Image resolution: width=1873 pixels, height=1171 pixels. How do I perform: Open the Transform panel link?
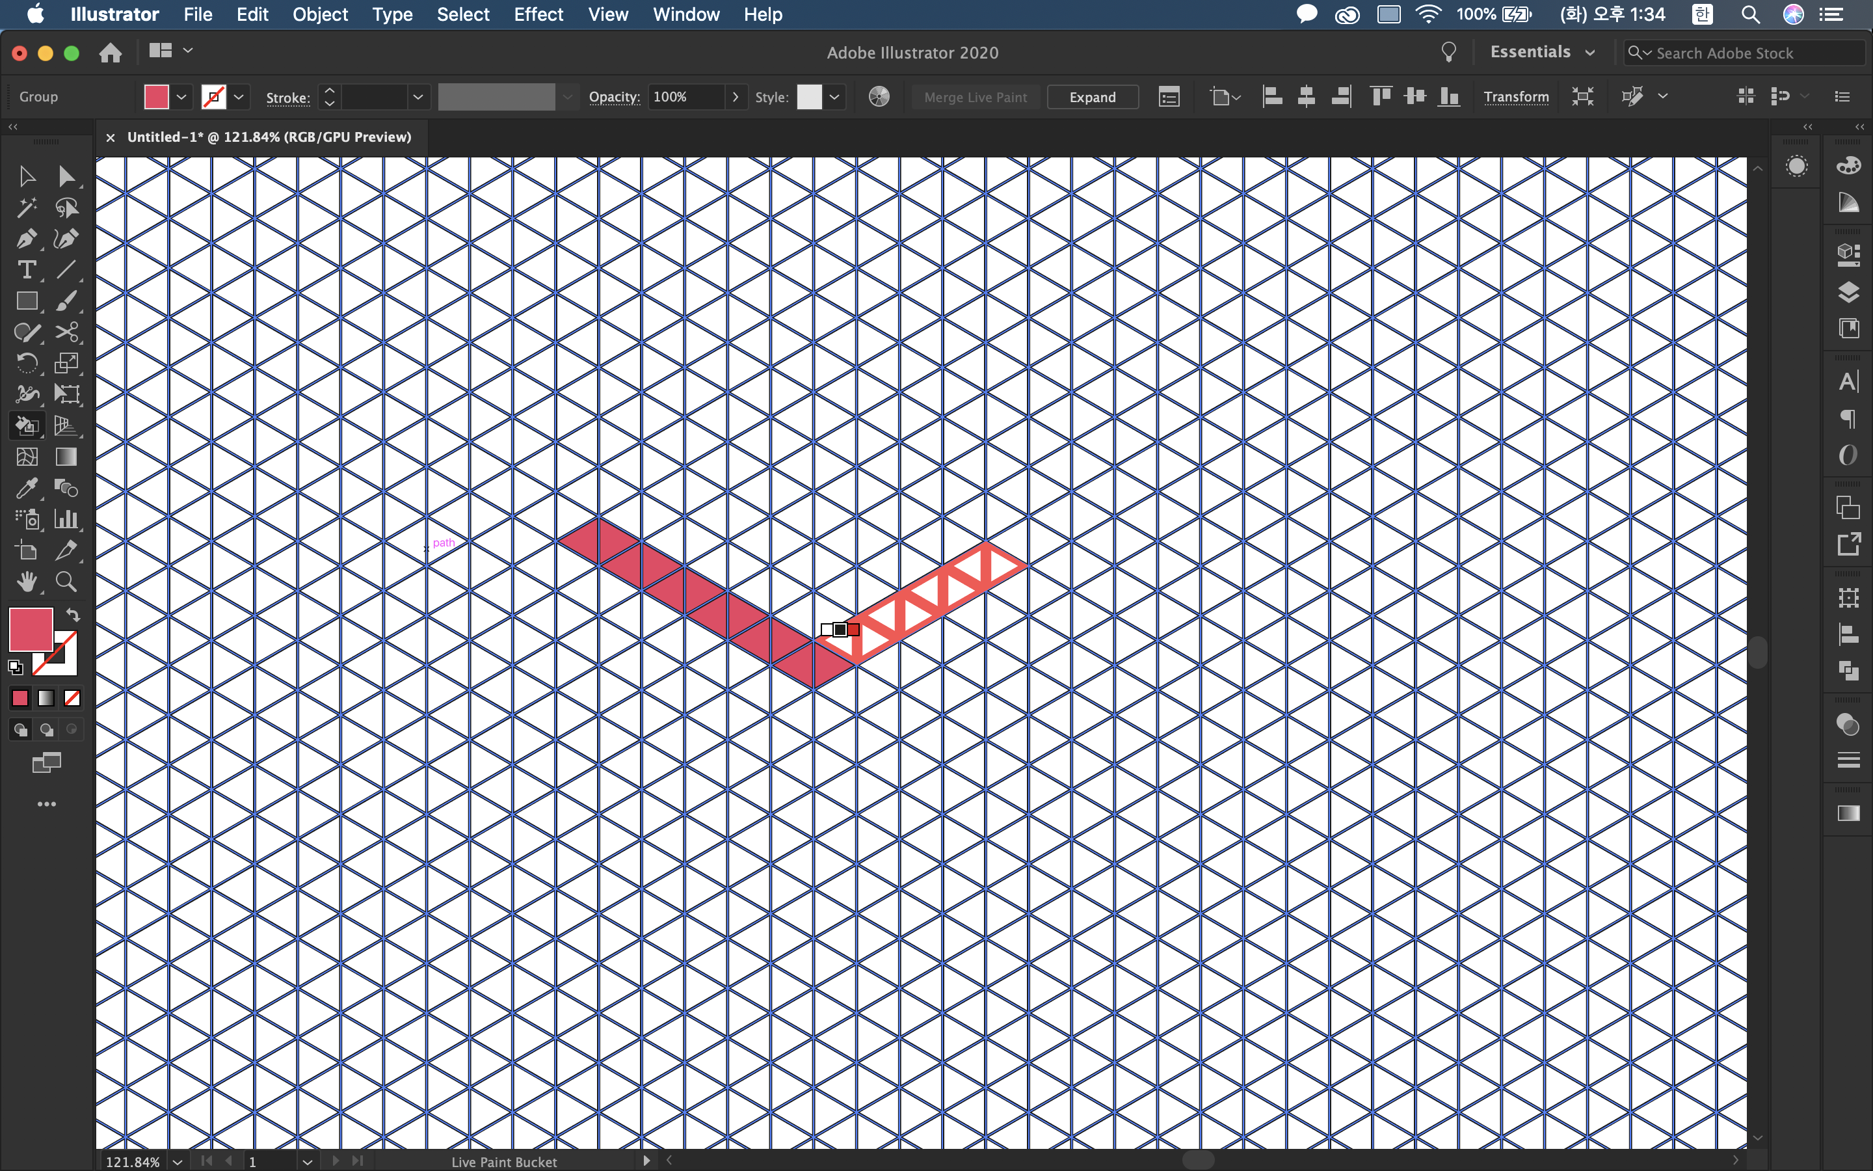(1515, 97)
